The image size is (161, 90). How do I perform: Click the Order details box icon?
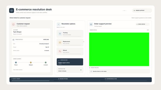[x=14, y=40]
